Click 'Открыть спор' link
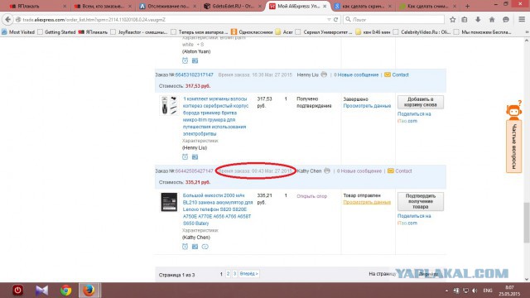Viewport: 530px width, 298px height. click(311, 196)
